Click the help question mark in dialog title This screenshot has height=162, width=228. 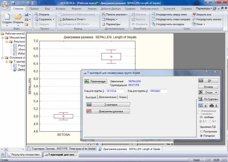click(206, 72)
